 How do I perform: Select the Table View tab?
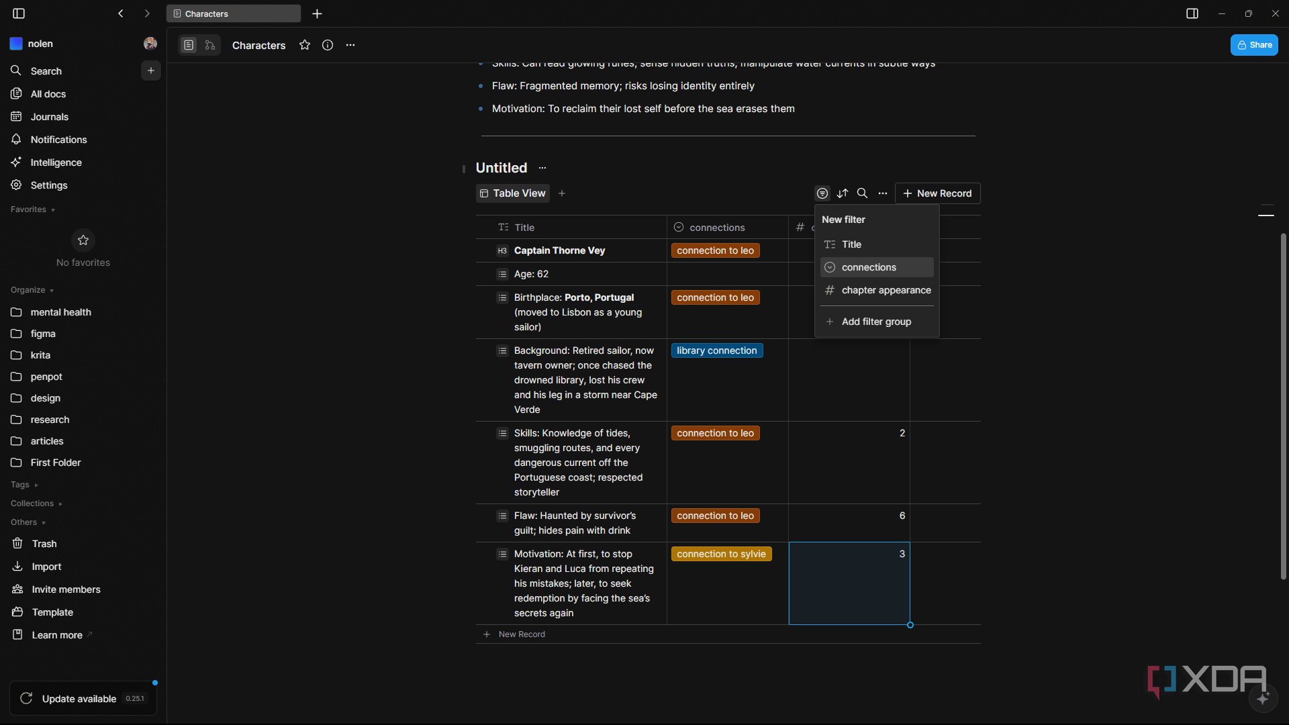[x=513, y=193]
